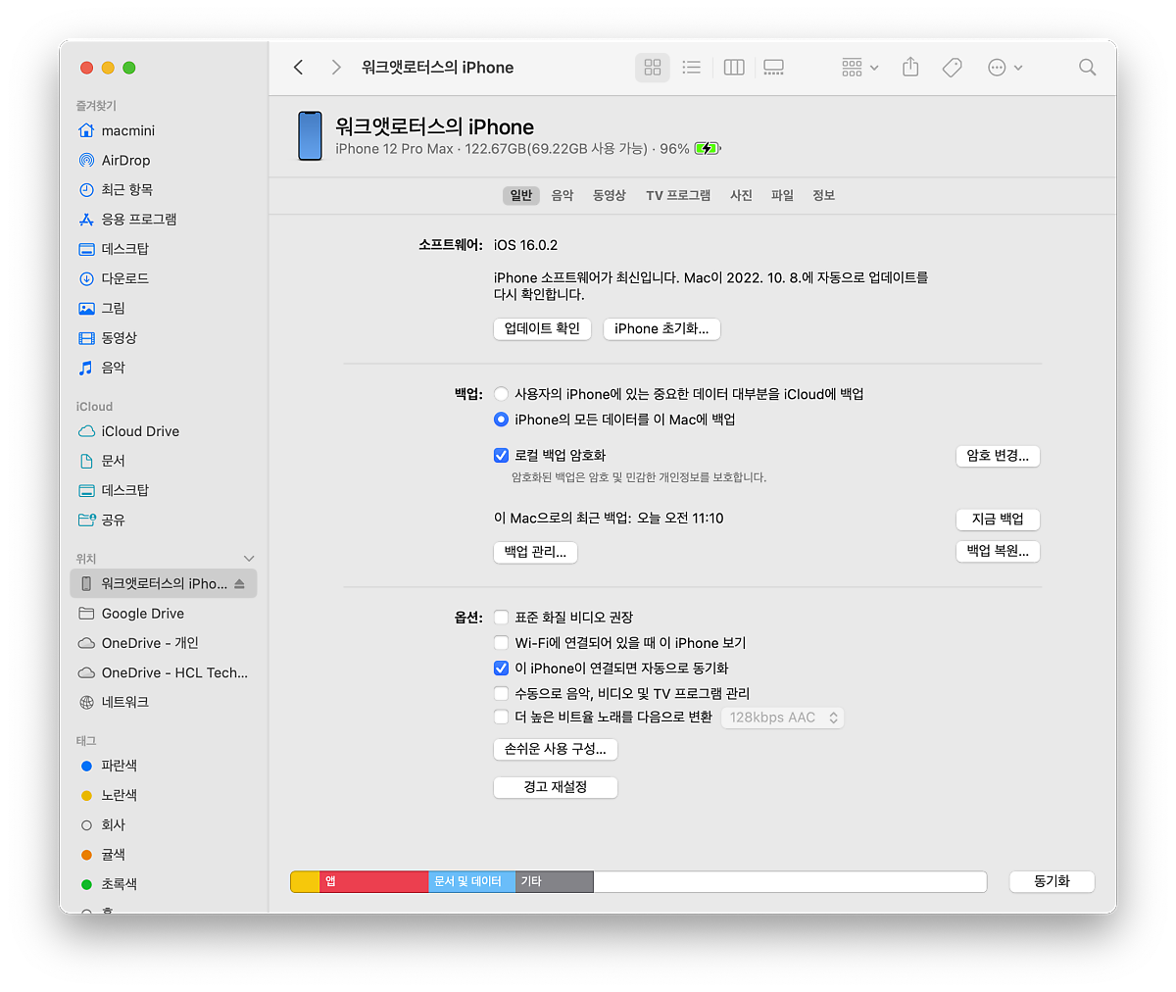The height and width of the screenshot is (992, 1176).
Task: Open OneDrive - 개인 location
Action: pos(149,643)
